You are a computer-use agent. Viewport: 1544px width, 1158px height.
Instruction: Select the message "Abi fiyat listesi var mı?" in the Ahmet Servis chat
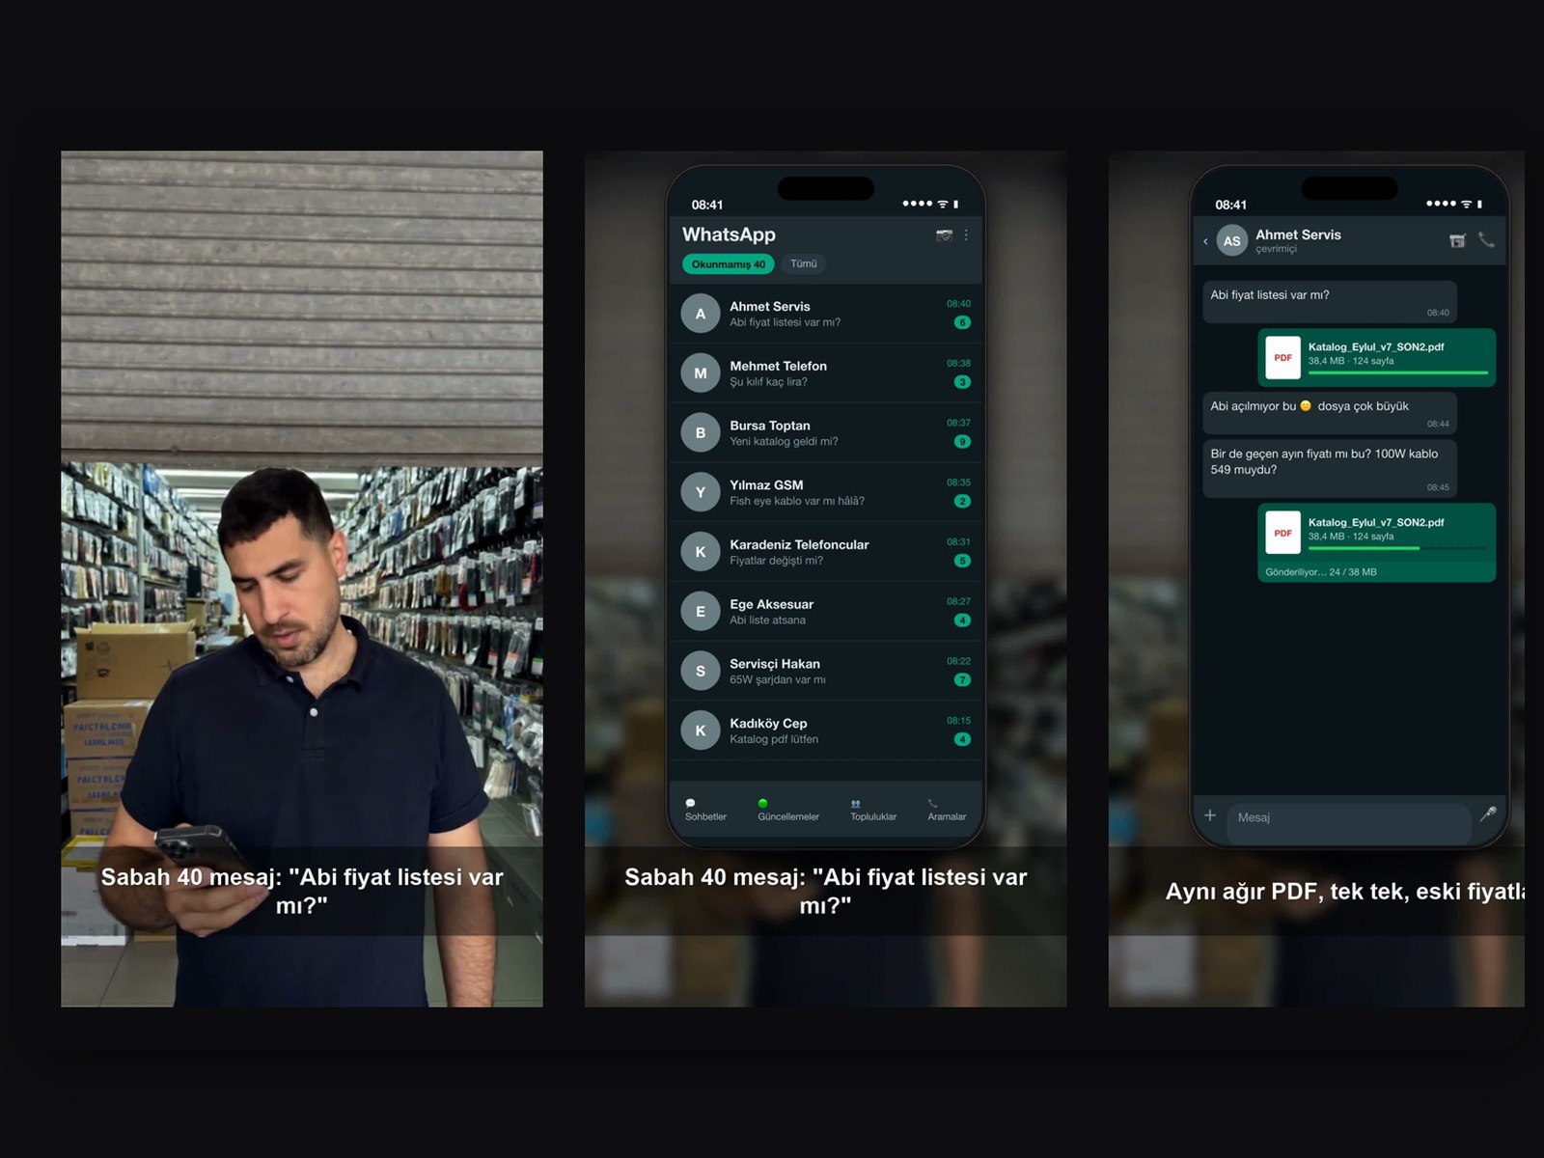pyautogui.click(x=1330, y=302)
